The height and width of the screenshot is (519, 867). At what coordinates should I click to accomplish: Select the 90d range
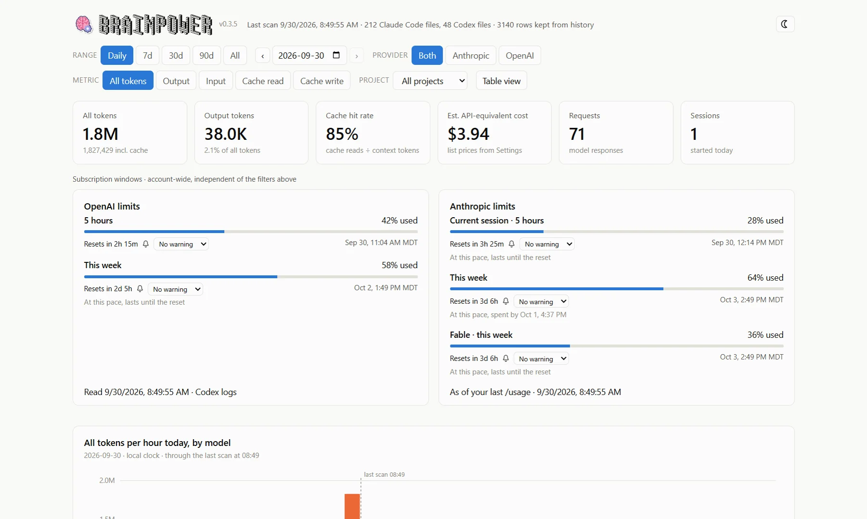point(206,55)
